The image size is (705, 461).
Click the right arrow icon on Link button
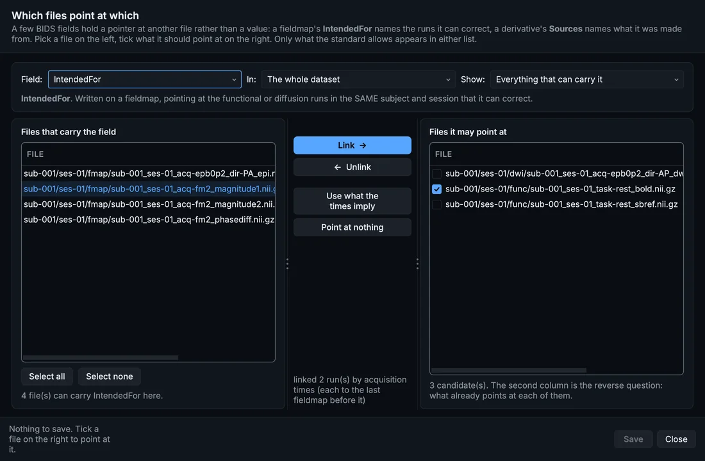click(x=363, y=145)
